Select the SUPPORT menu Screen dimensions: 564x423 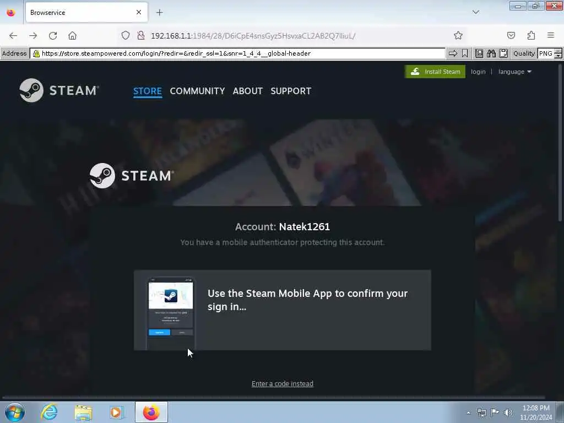tap(291, 91)
